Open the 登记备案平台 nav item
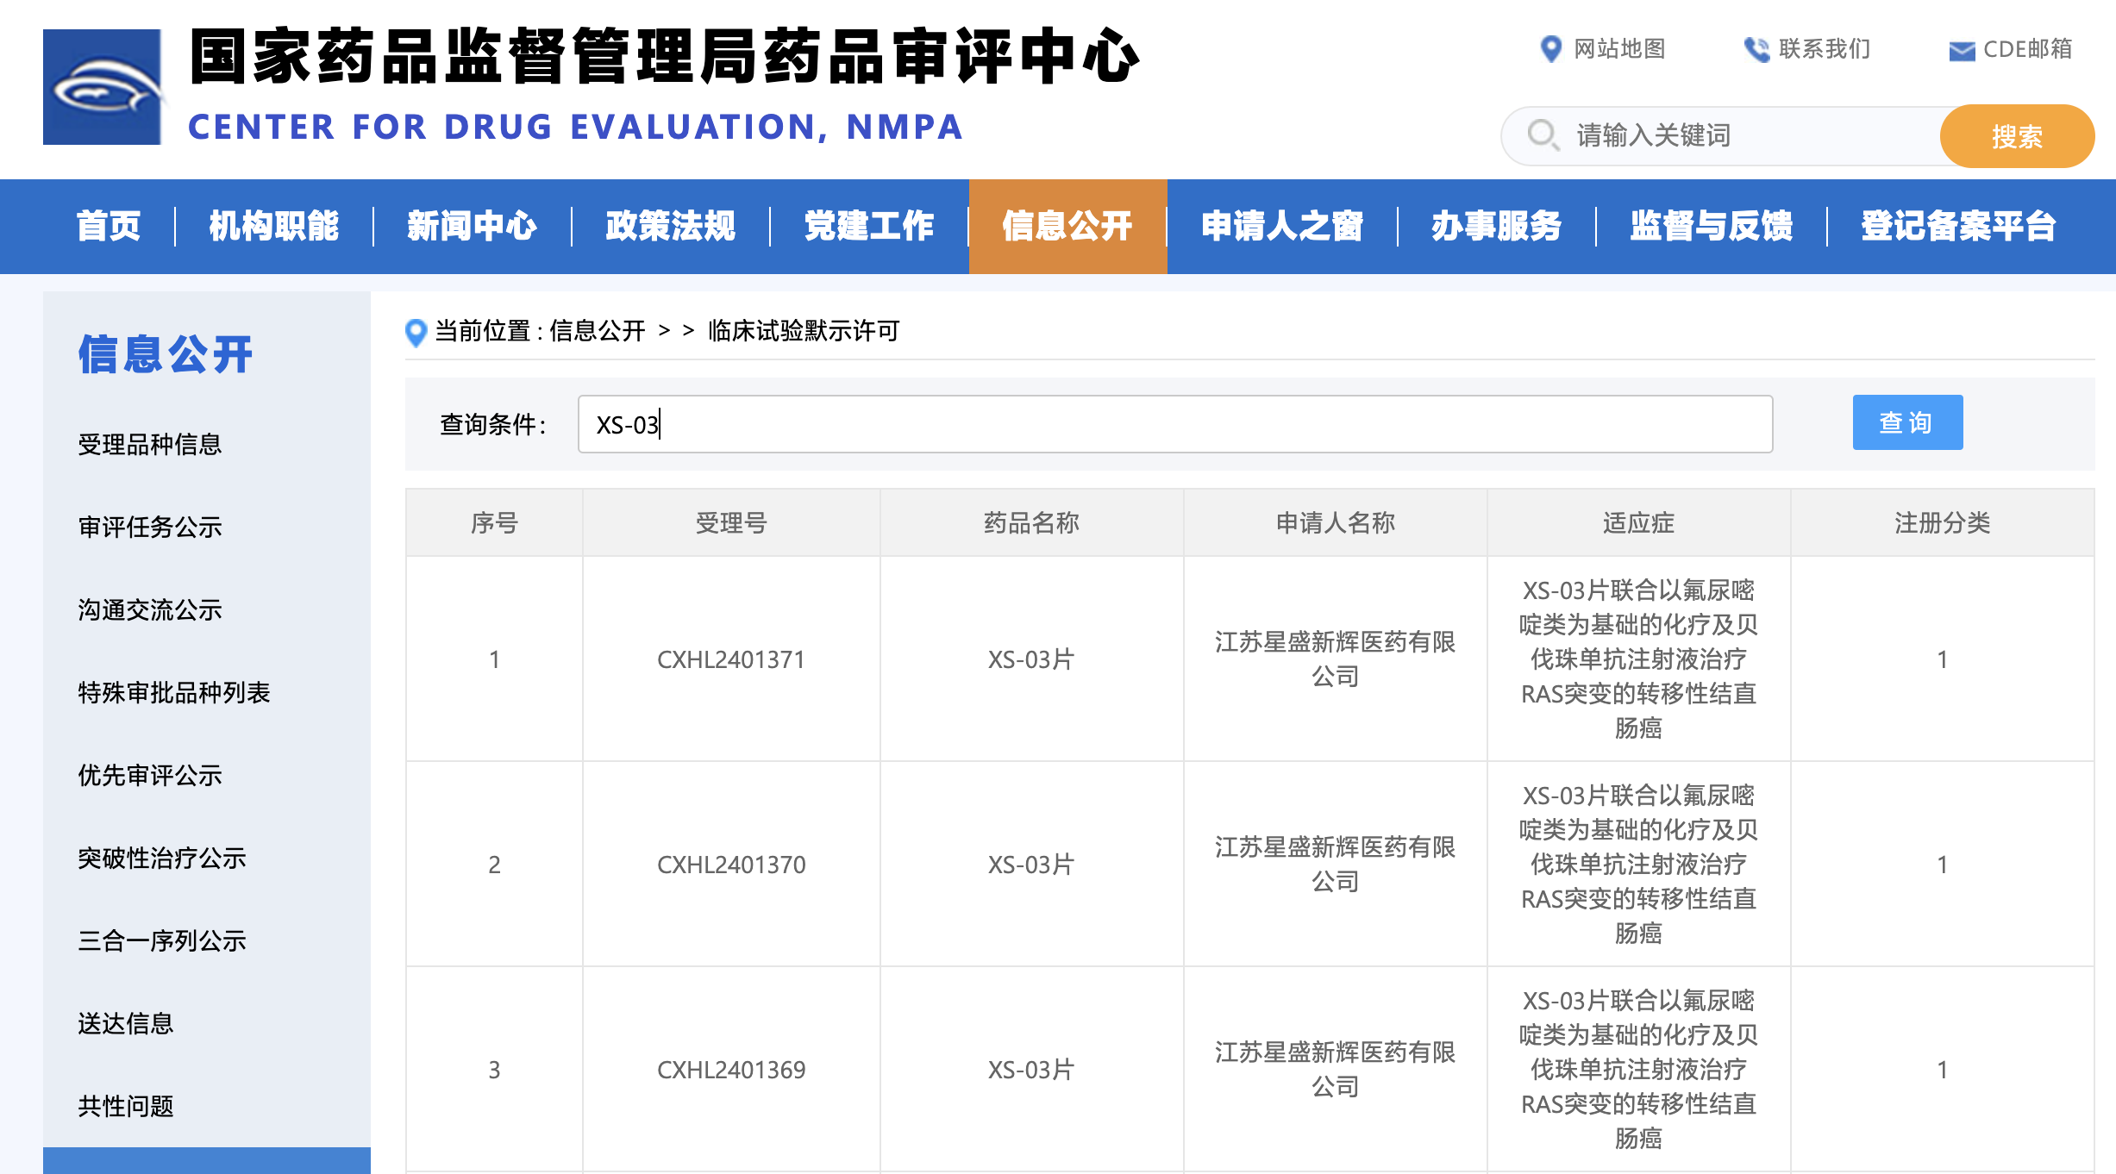The image size is (2116, 1174). click(x=1957, y=226)
